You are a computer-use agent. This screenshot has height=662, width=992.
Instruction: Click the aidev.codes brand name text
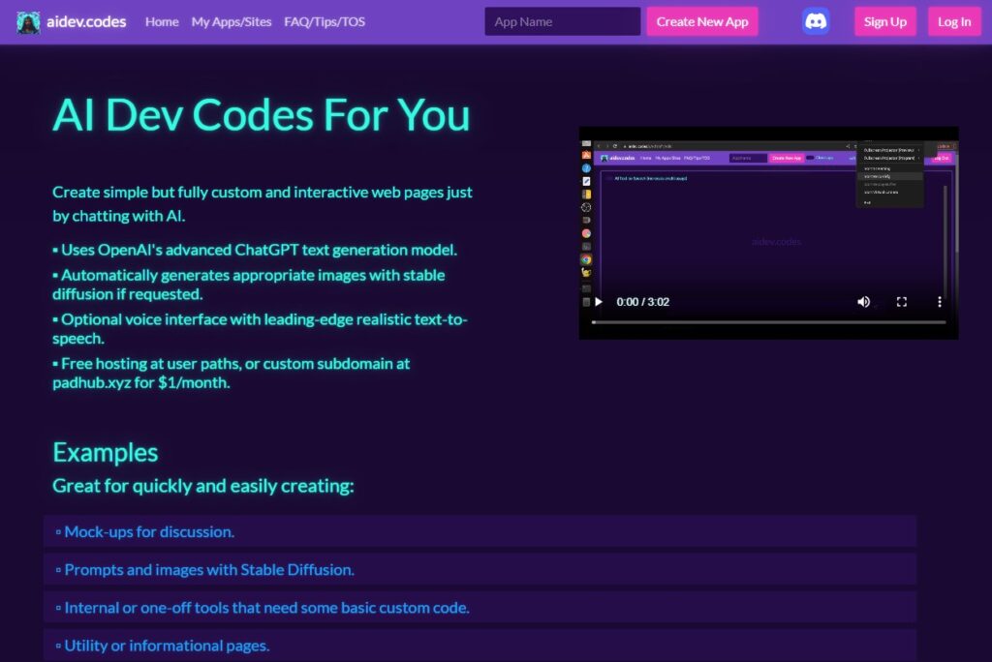(86, 21)
